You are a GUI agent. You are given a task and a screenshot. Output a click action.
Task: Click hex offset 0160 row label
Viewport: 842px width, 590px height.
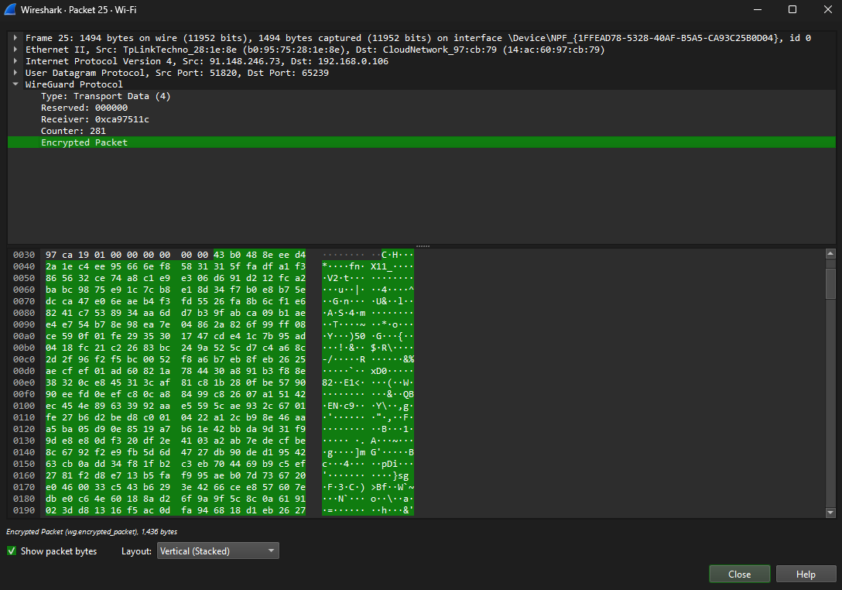click(24, 475)
